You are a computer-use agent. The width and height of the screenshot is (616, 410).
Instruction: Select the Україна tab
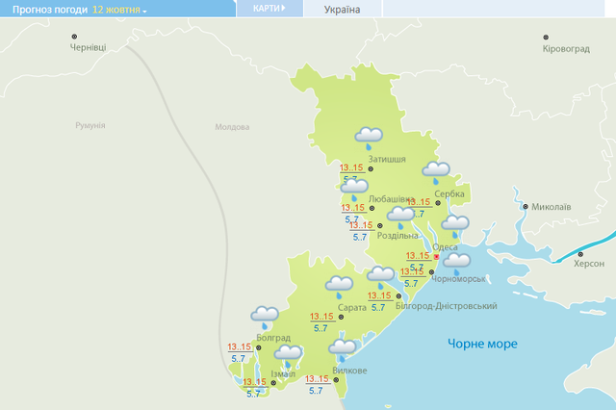click(x=342, y=10)
